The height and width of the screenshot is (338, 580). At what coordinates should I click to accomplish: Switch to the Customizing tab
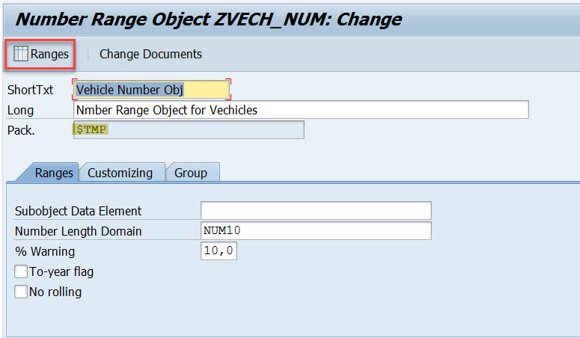[120, 173]
